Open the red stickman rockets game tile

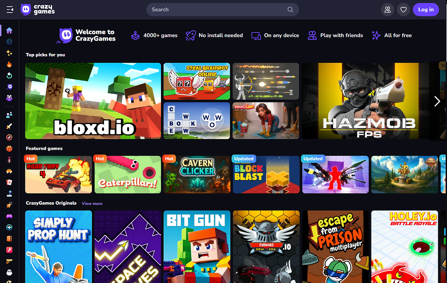coord(335,175)
